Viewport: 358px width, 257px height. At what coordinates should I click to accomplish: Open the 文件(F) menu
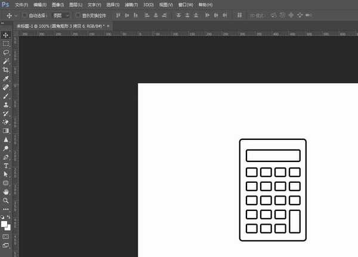point(21,5)
